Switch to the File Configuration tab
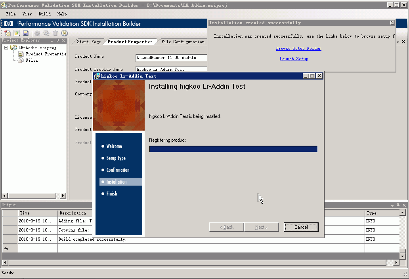 coord(183,42)
